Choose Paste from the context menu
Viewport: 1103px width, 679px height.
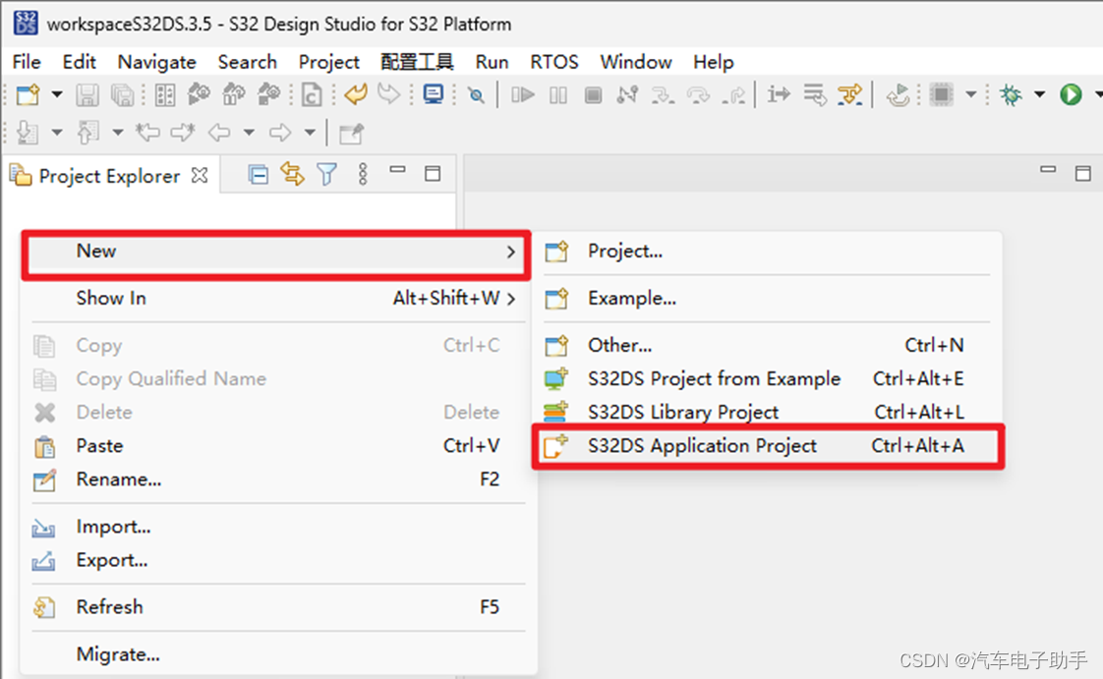click(278, 446)
